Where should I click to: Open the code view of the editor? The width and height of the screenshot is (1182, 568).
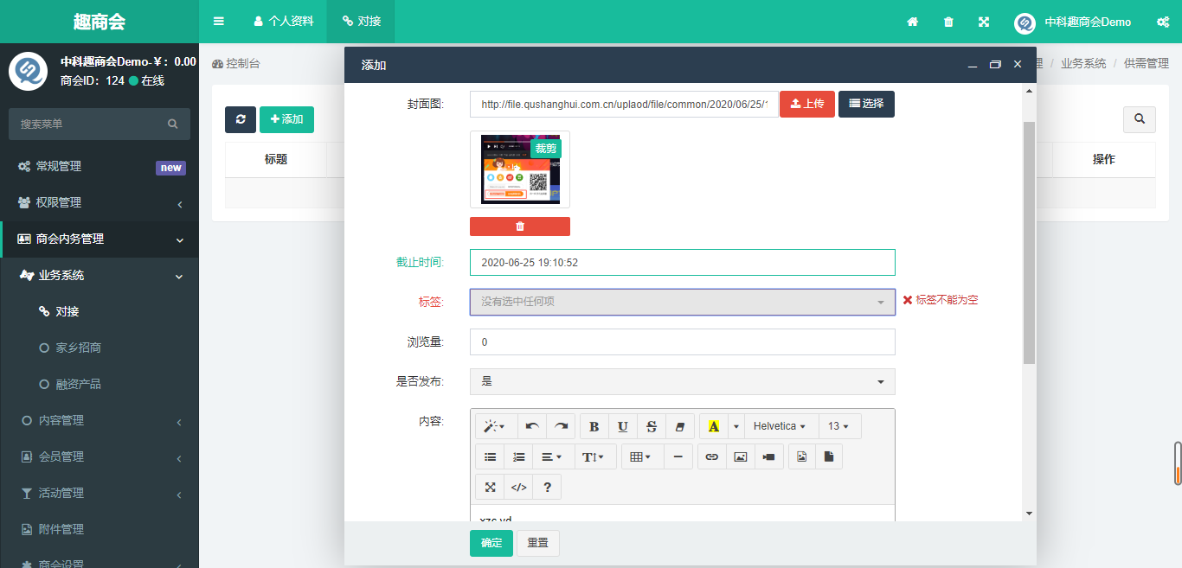click(x=518, y=487)
